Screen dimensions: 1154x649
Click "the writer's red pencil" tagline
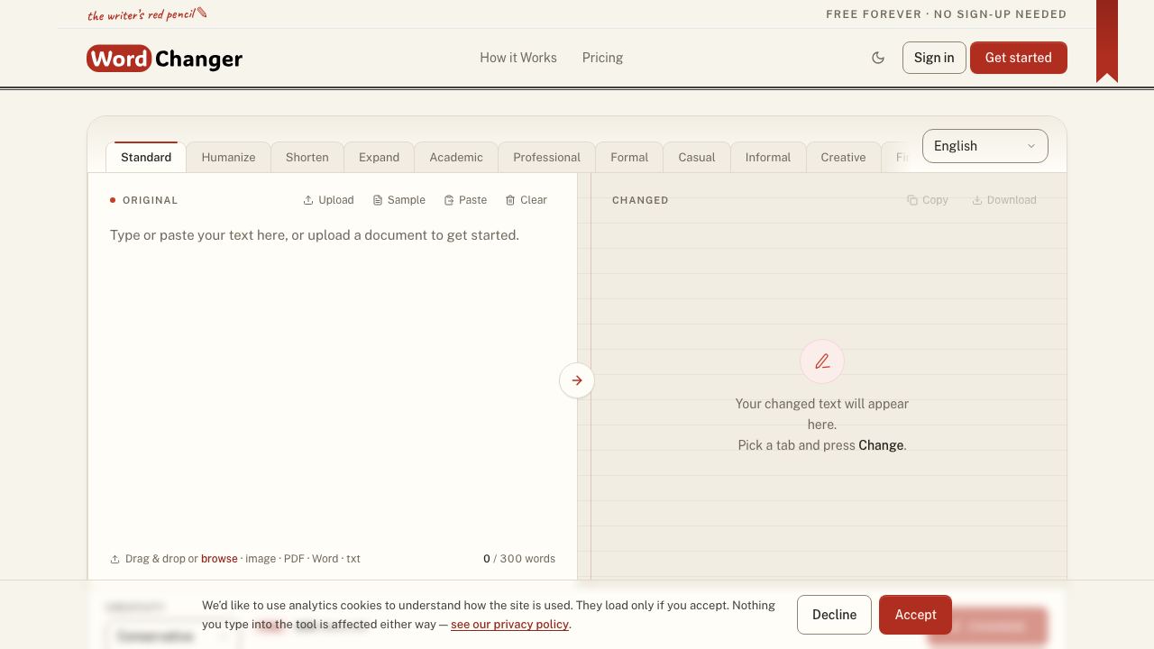[x=147, y=14]
